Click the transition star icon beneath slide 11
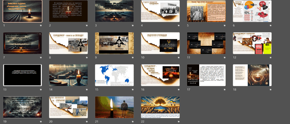Screen dimensions: 290x124 [224, 58]
